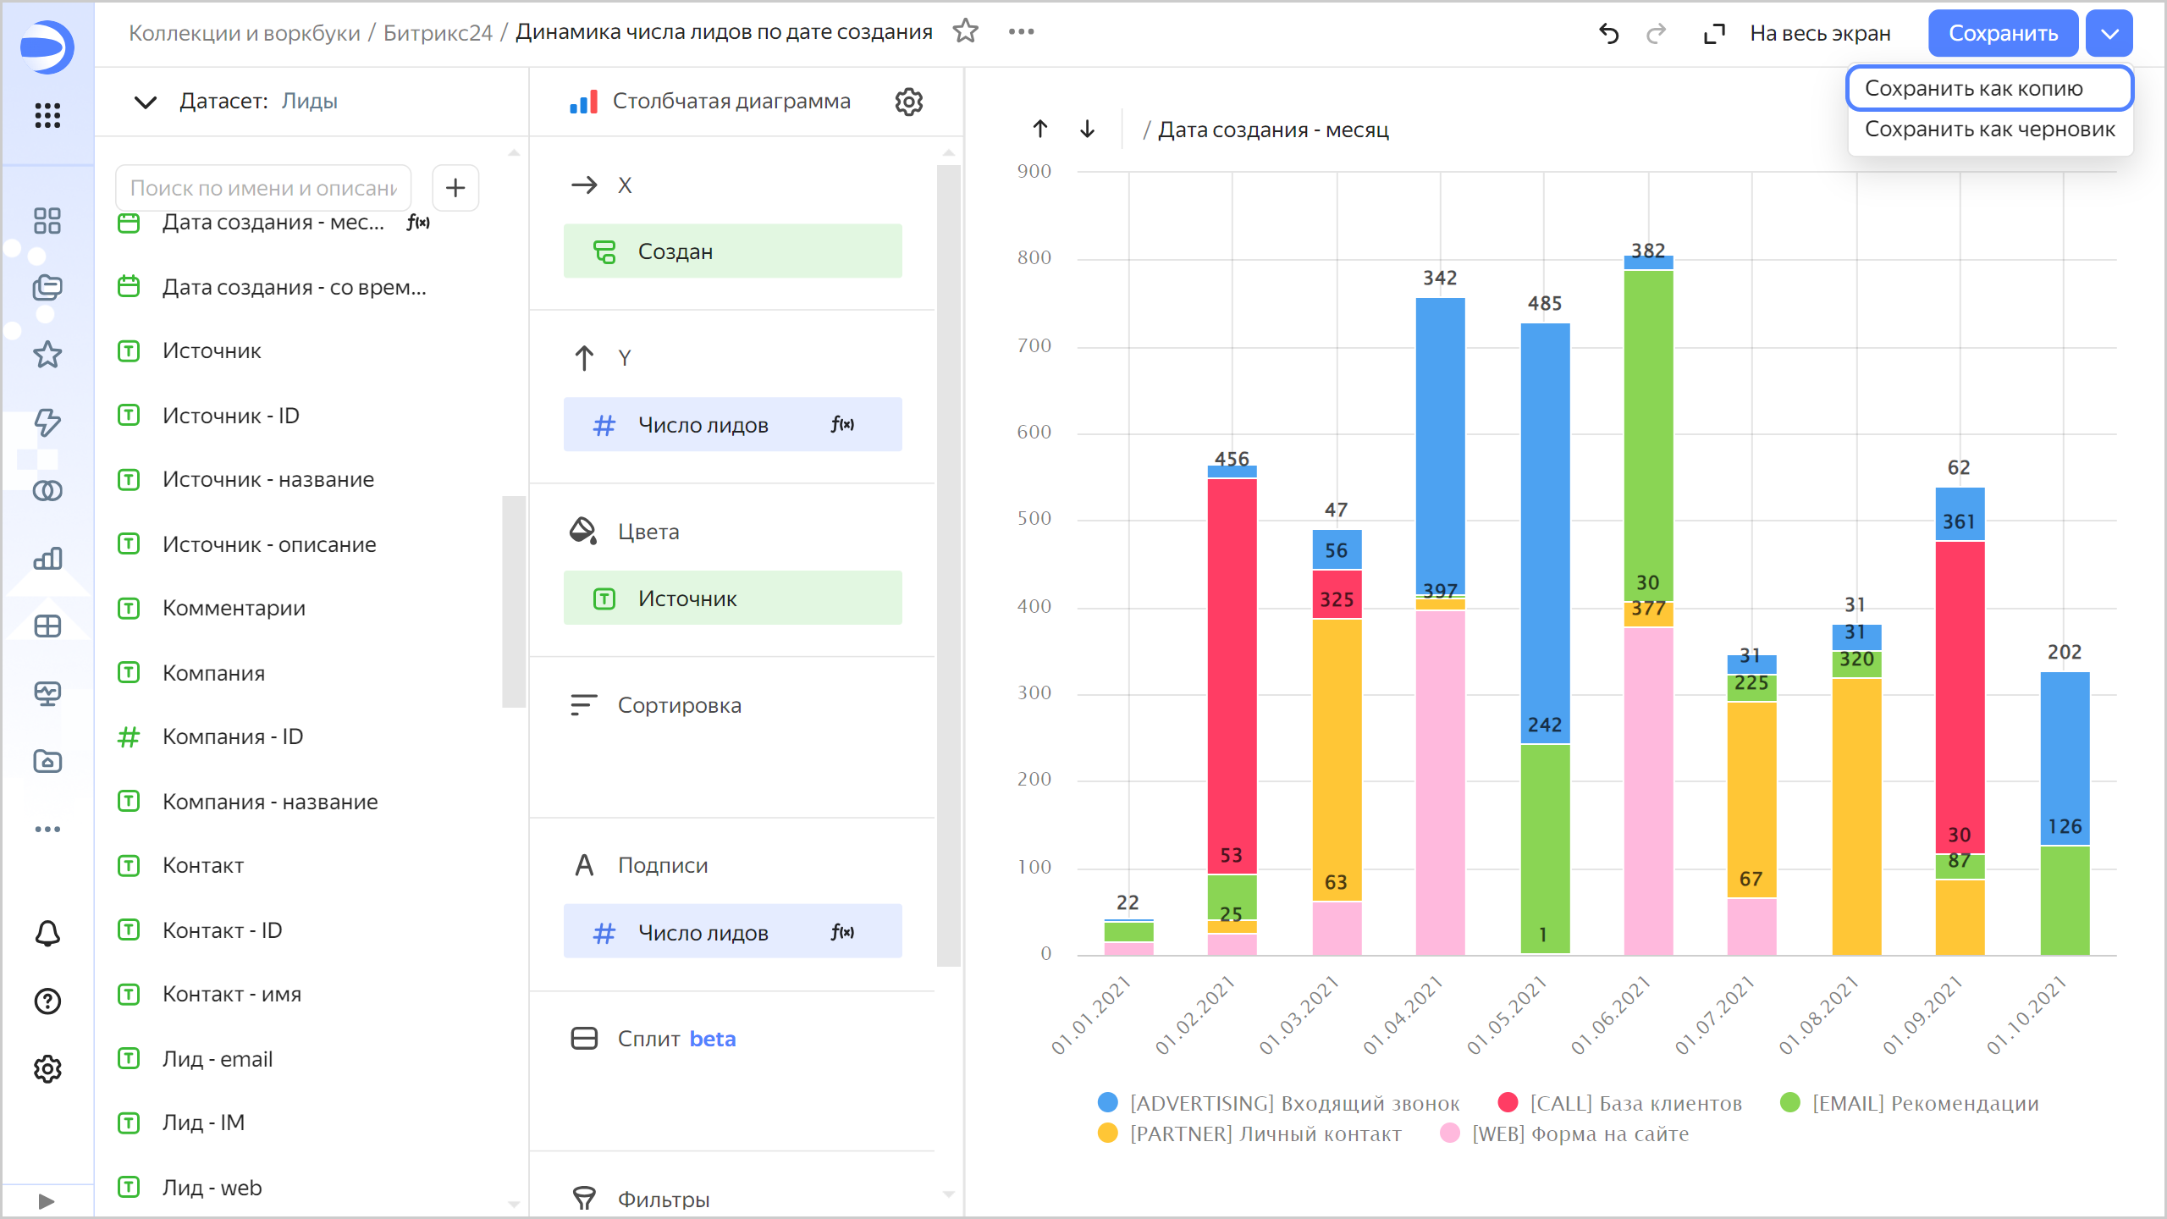Screen dimensions: 2167x1219
Task: Close the save options dropdown arrow
Action: 2109,33
